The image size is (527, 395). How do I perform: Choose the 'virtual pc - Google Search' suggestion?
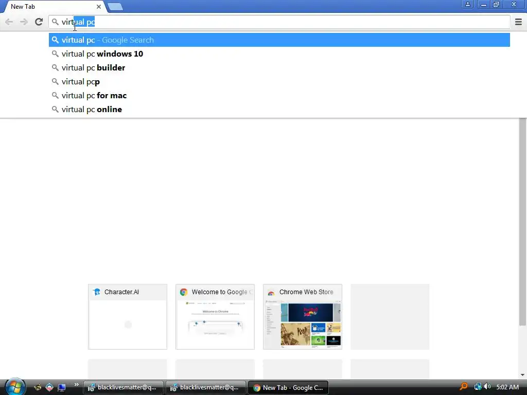point(279,40)
